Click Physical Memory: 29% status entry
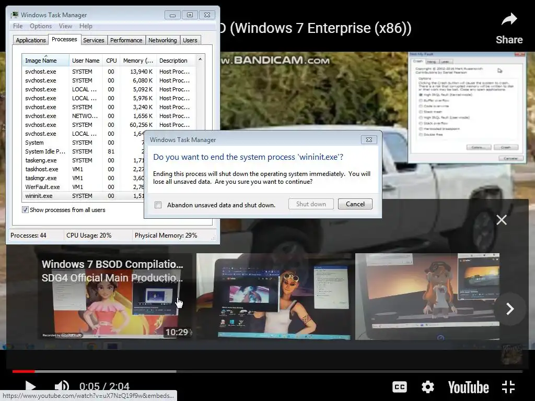 [166, 235]
